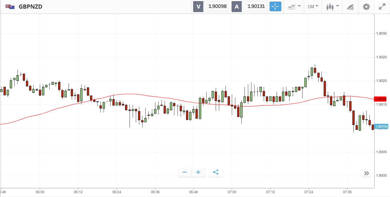Click the share chart icon
Viewport: 390px width, 197px height.
pyautogui.click(x=216, y=172)
